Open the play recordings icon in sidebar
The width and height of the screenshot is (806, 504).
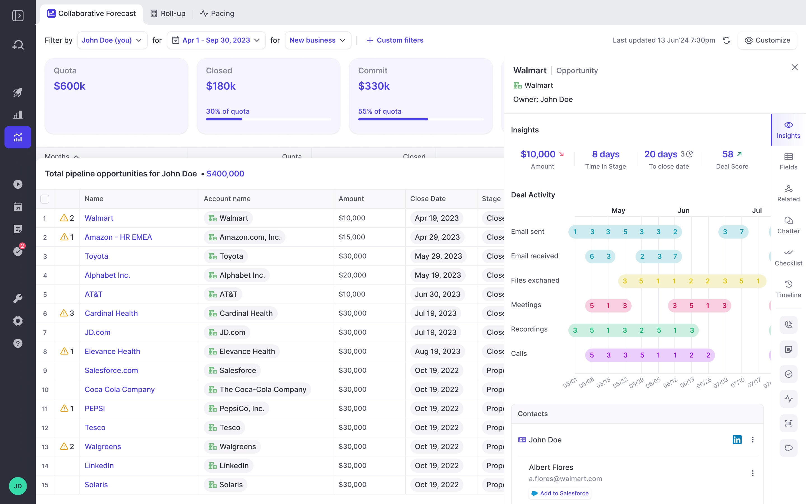tap(18, 184)
